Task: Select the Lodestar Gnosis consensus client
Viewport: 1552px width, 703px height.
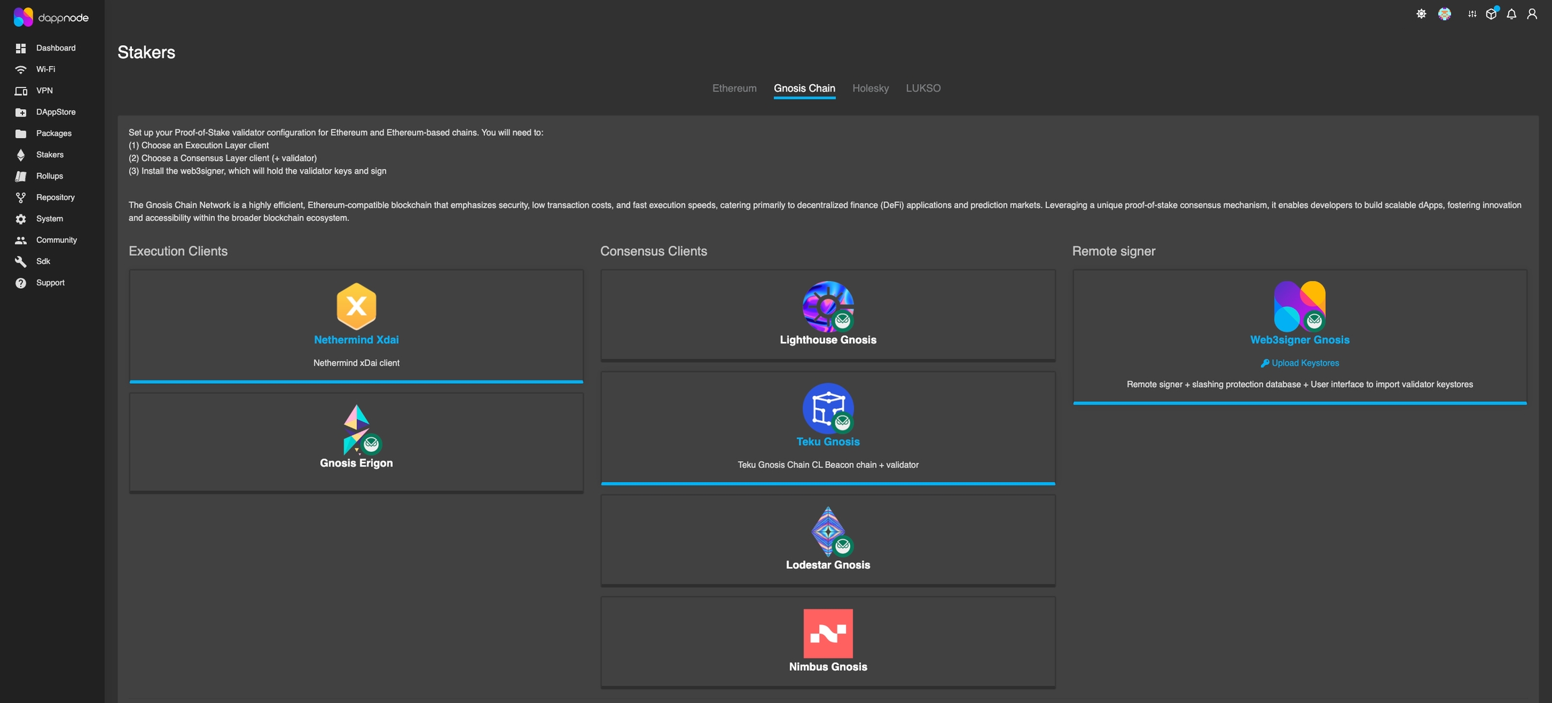Action: (x=827, y=539)
